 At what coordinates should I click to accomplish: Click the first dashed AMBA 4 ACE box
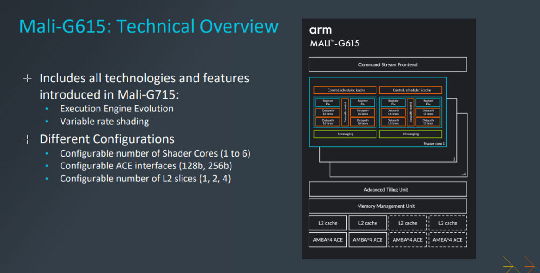click(x=408, y=240)
